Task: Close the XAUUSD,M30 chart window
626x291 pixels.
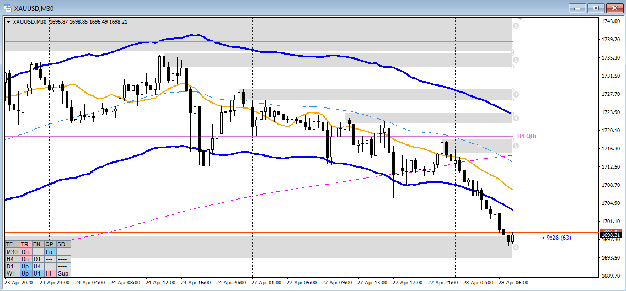Action: (614, 8)
